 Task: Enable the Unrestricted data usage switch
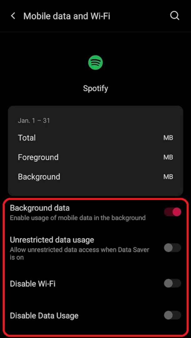click(173, 248)
